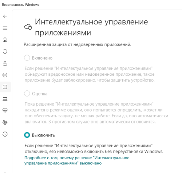The height and width of the screenshot is (173, 182).
Task: Open Firewall & network protection antenna icon
Action: 5,75
